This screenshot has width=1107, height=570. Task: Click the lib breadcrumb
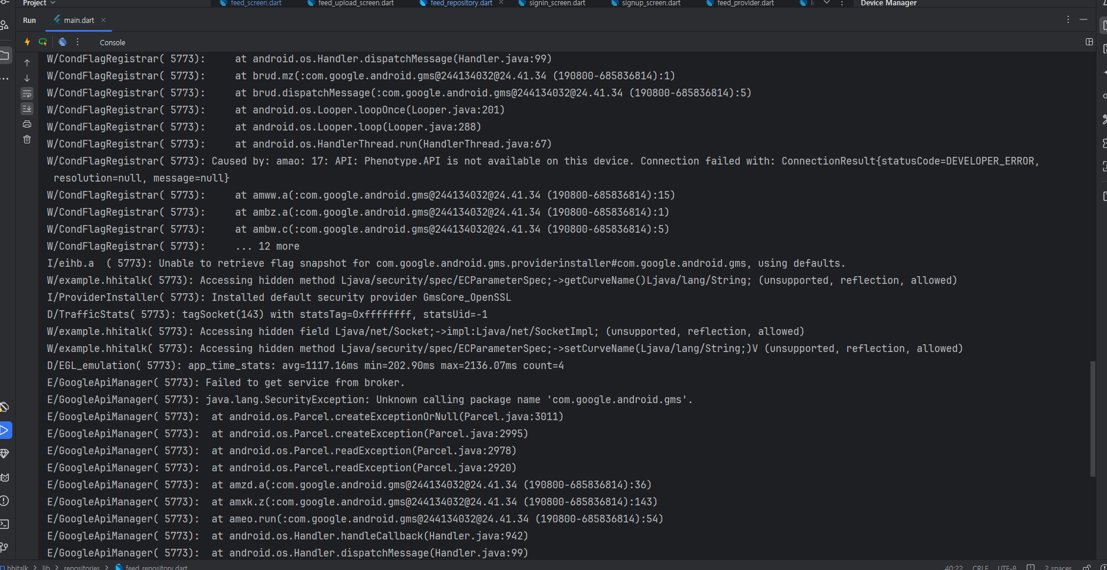coord(46,567)
